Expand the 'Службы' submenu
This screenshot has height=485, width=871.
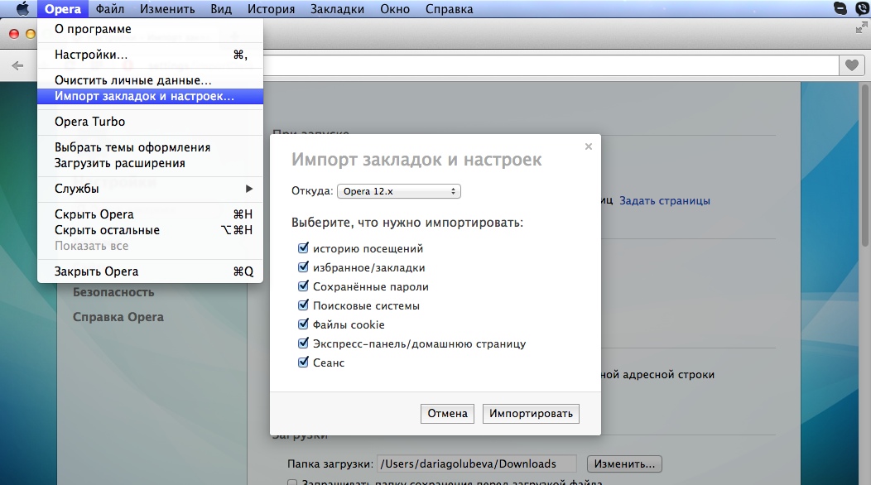click(150, 189)
